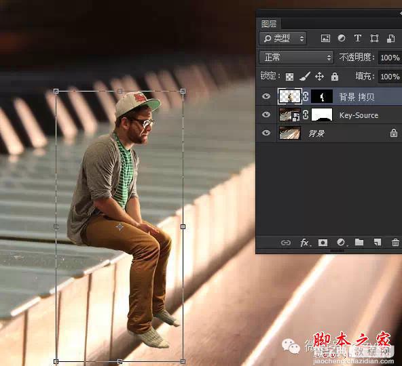The width and height of the screenshot is (402, 366).
Task: Open the 类型 filter dropdown
Action: pyautogui.click(x=283, y=39)
